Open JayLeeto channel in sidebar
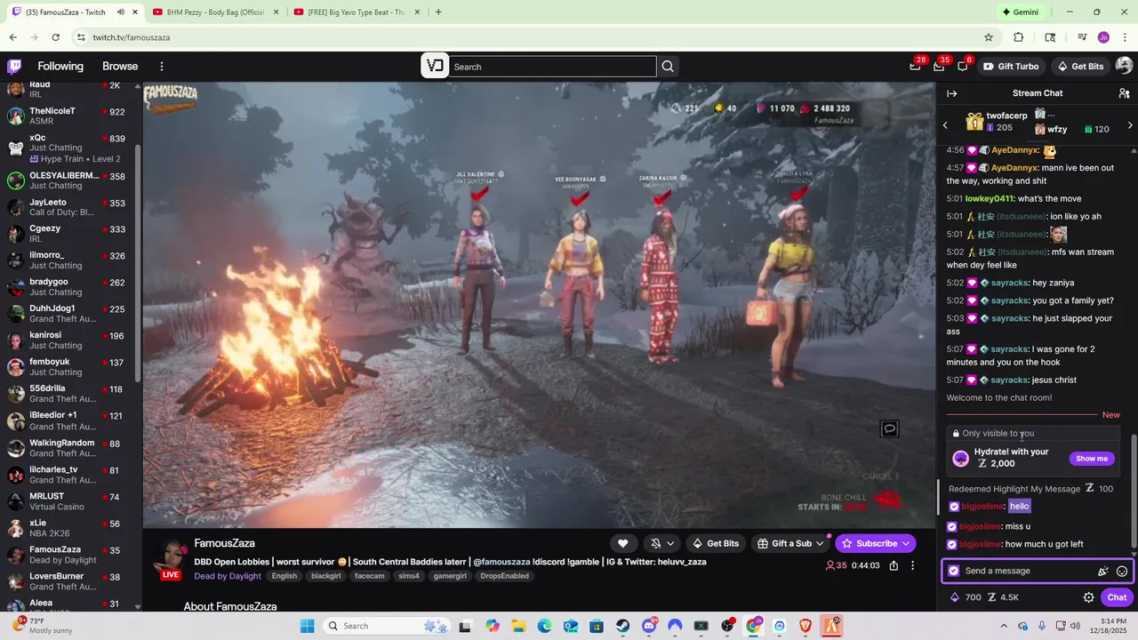Screen dimensions: 1138x640 69,207
